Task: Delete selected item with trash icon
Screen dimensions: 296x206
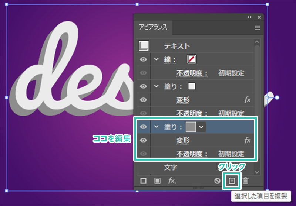Action: 245,181
